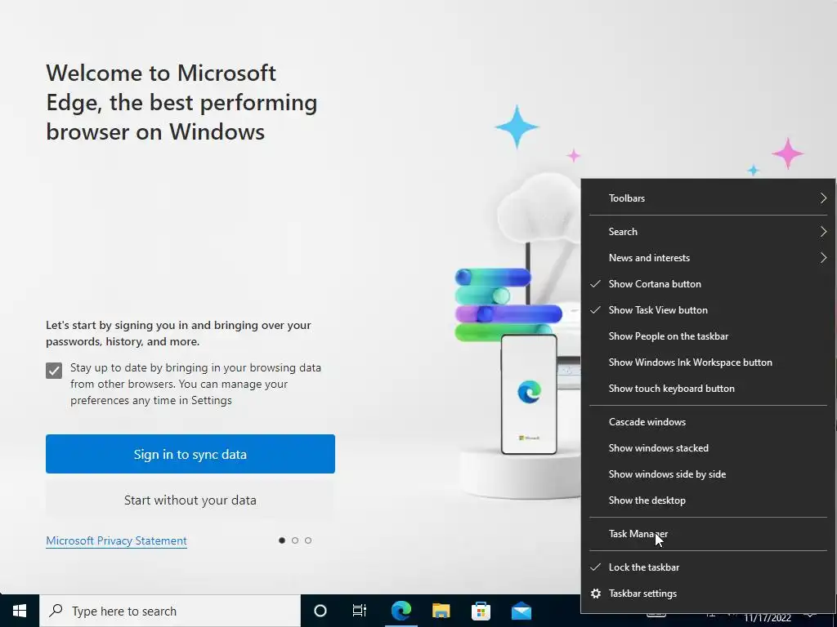This screenshot has height=627, width=837.
Task: Enable Show Windows Ink Workspace button
Action: tap(708, 362)
